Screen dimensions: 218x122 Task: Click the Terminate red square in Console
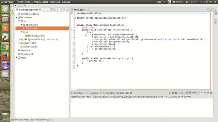[170, 93]
